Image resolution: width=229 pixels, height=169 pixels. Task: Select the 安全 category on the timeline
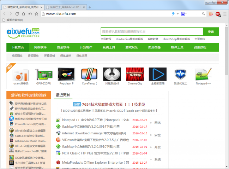157,135
